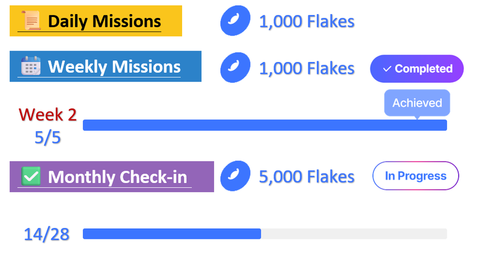Click the Achieved tooltip bubble
This screenshot has height=259, width=479.
tap(417, 103)
